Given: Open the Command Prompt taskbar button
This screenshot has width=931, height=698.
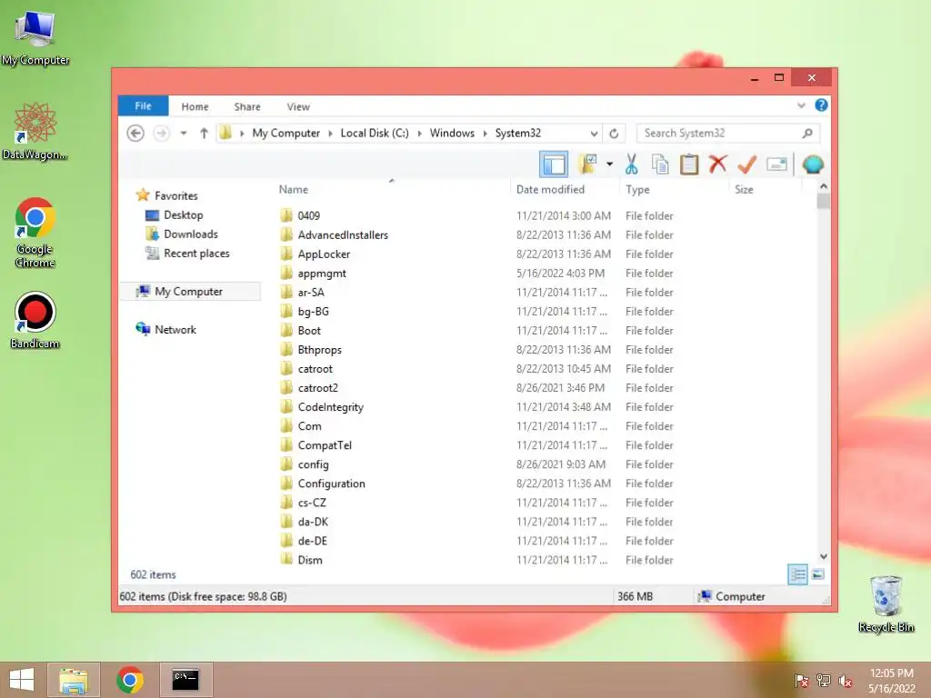Looking at the screenshot, I should tap(185, 680).
